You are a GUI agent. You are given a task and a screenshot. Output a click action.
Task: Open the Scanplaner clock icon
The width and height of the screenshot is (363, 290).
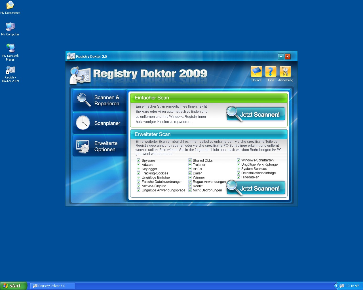83,123
